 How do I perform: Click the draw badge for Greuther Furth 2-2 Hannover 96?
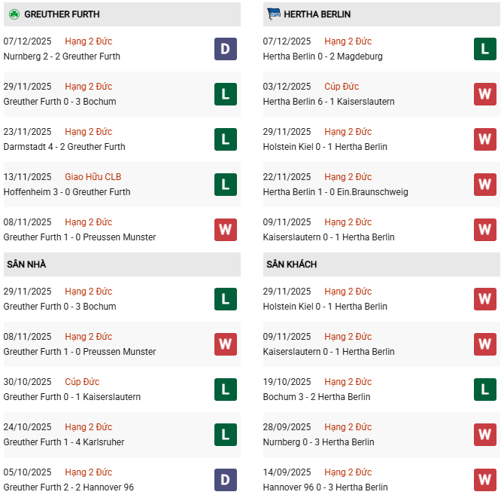click(226, 480)
